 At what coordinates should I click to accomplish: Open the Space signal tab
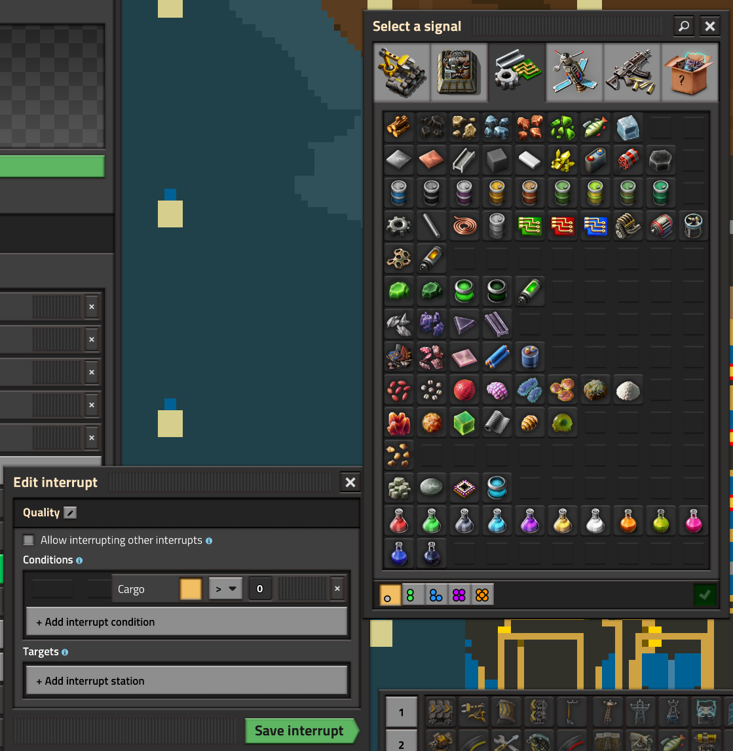click(574, 72)
